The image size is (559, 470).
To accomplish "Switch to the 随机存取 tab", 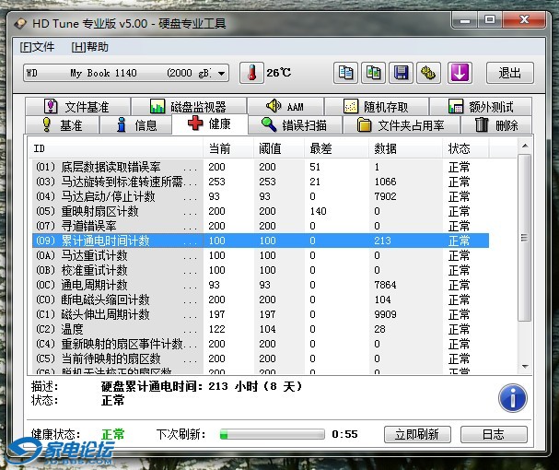I will [x=377, y=106].
